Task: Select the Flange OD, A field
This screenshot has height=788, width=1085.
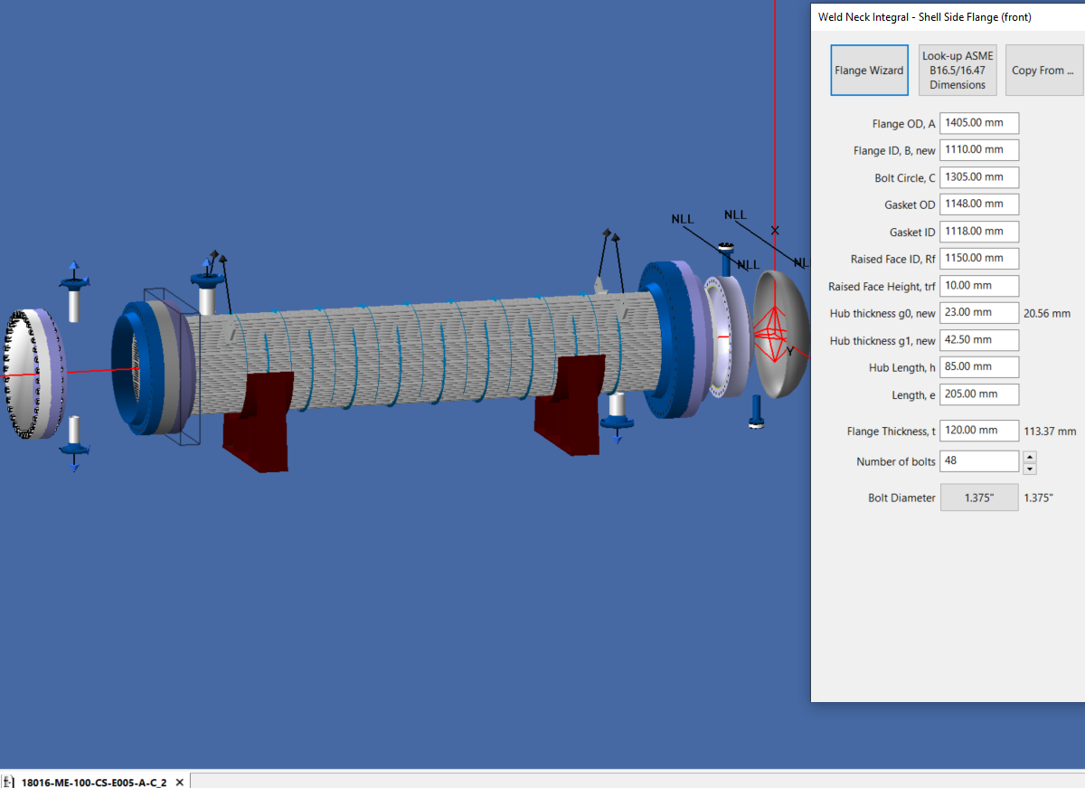Action: point(979,123)
